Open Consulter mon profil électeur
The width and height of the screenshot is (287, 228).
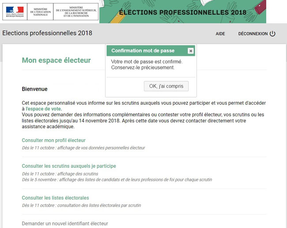pos(53,140)
